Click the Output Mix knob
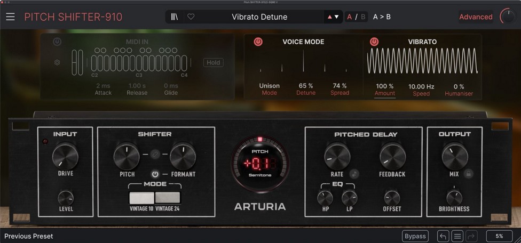The image size is (521, 243). click(x=455, y=157)
